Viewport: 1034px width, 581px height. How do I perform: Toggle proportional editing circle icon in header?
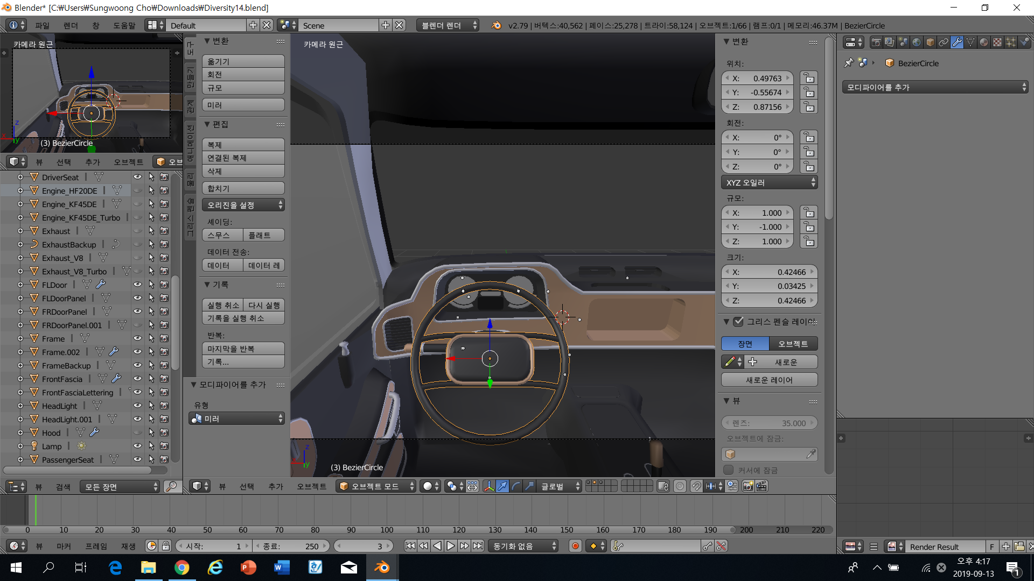680,486
